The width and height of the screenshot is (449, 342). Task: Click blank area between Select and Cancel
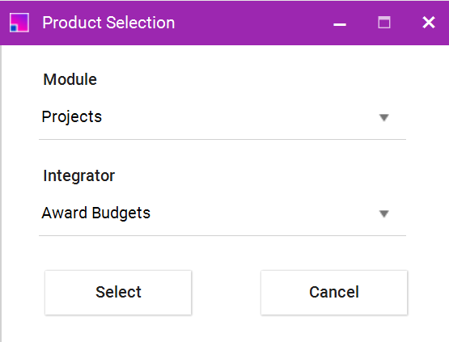226,292
